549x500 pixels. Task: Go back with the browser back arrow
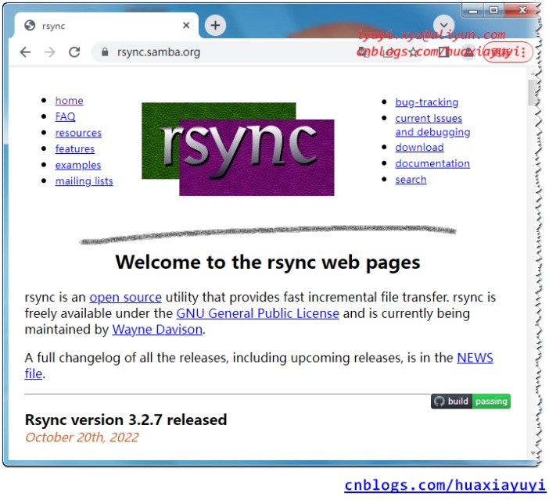25,52
